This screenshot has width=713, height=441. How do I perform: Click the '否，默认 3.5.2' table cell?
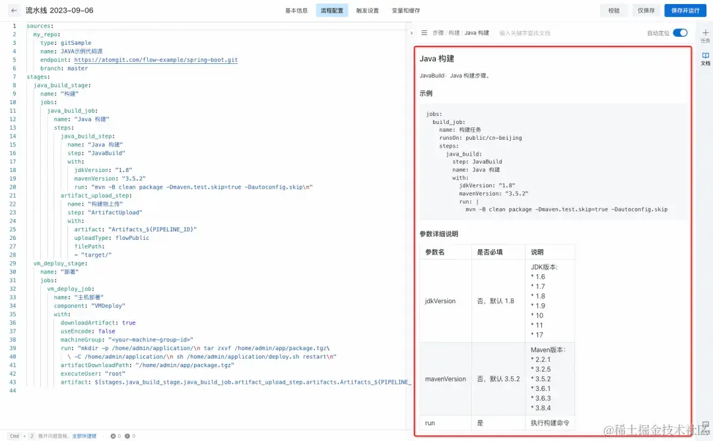coord(498,379)
